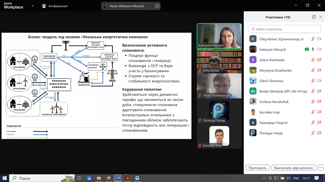Click Поліщук Назар's disabled camera in list
This screenshot has height=182, width=325.
(x=319, y=133)
